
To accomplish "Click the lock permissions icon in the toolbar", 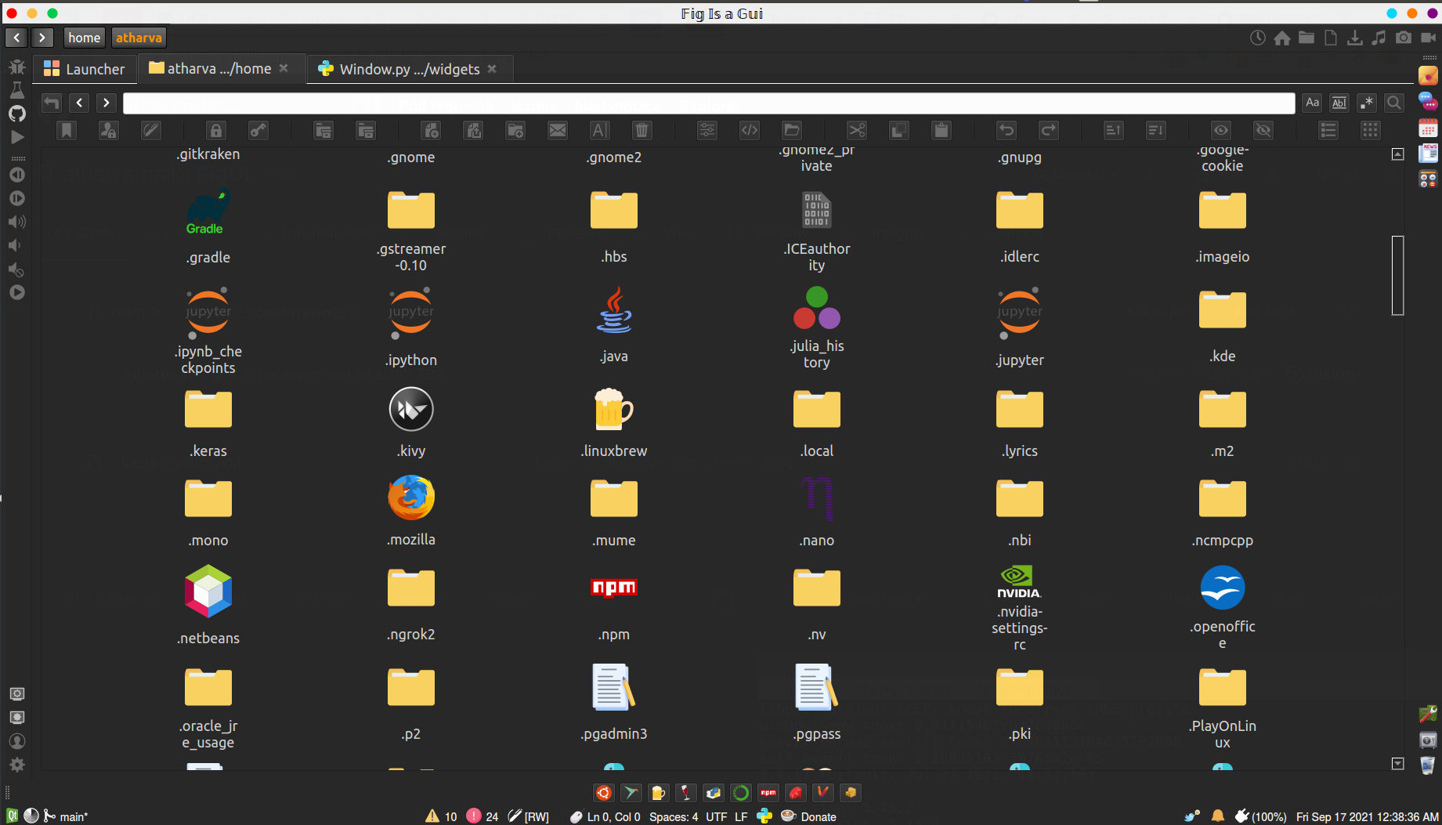I will 216,130.
